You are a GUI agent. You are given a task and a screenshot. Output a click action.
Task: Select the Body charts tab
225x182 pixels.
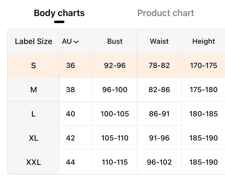(59, 13)
